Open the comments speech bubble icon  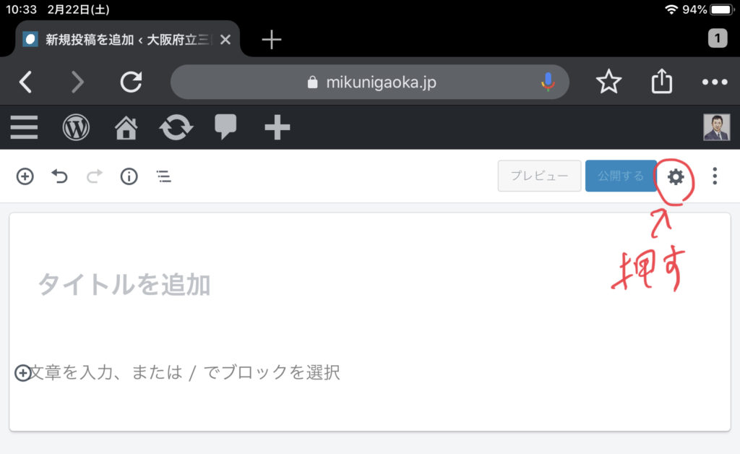(x=225, y=127)
